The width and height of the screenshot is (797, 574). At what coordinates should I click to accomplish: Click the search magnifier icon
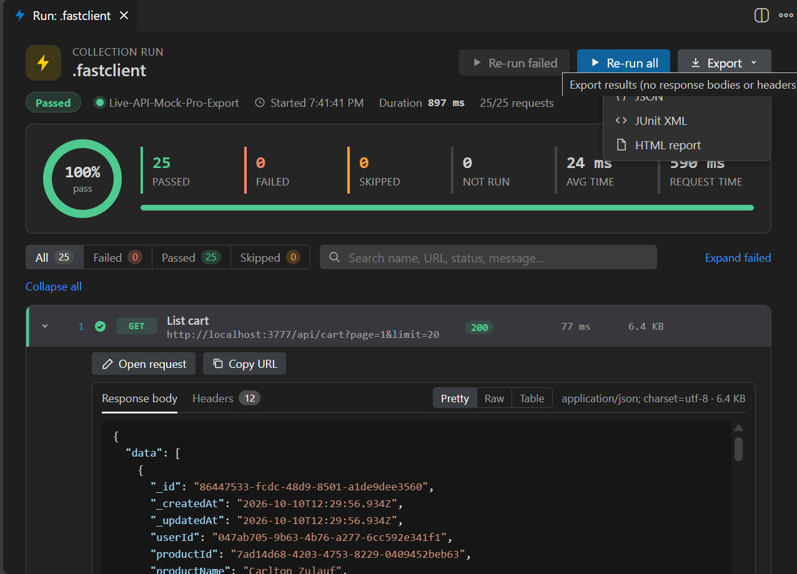335,257
